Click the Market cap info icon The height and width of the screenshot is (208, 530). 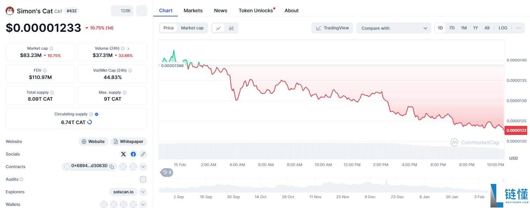point(51,49)
